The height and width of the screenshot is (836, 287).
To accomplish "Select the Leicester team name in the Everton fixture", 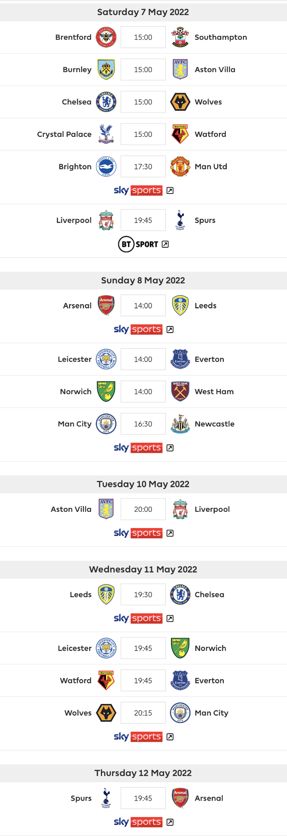I will point(75,359).
